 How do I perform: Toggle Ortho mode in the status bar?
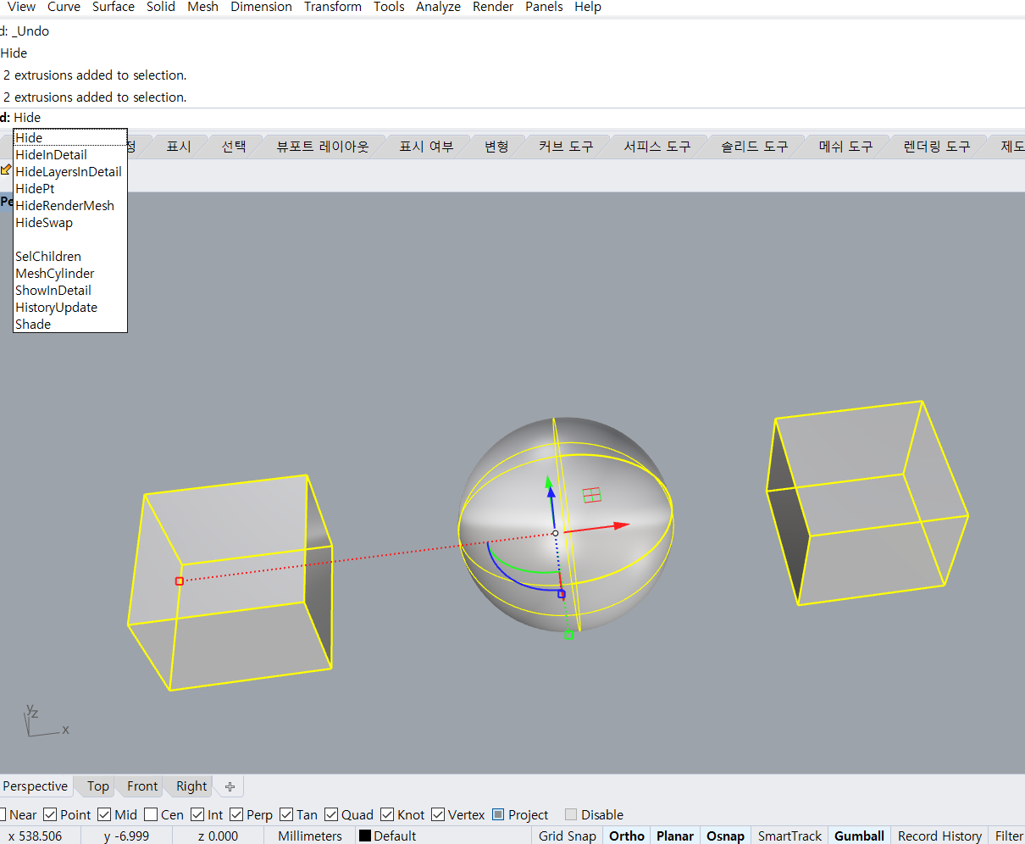click(627, 836)
